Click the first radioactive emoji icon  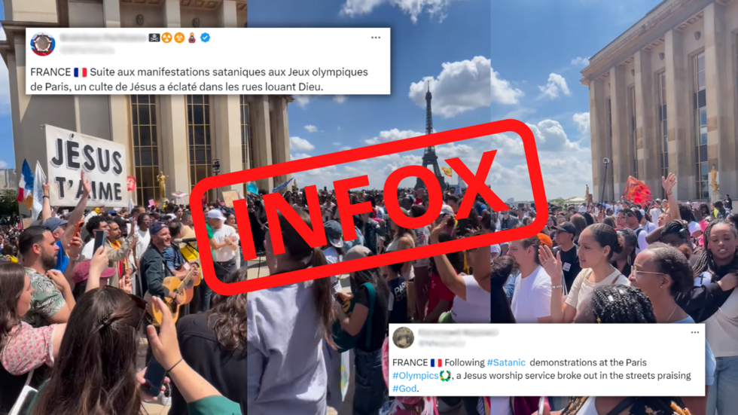pos(166,38)
